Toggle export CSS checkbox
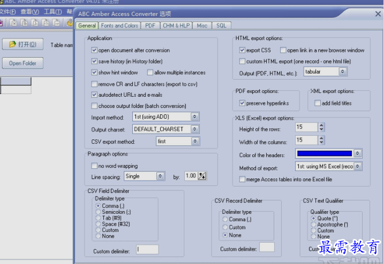384x264 pixels. (x=242, y=50)
